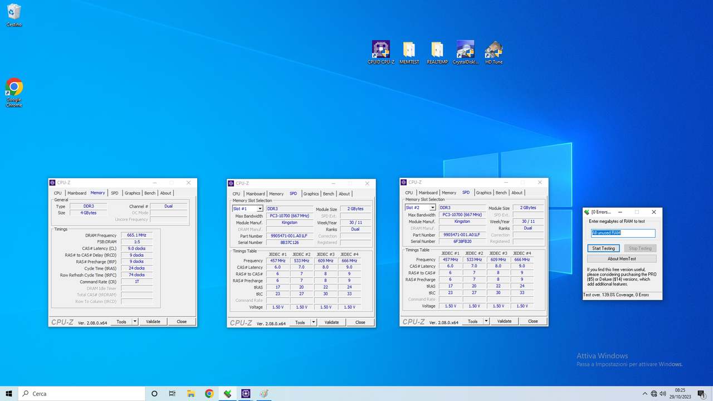The width and height of the screenshot is (713, 401).
Task: Click the volume speaker icon in the tray
Action: point(663,394)
